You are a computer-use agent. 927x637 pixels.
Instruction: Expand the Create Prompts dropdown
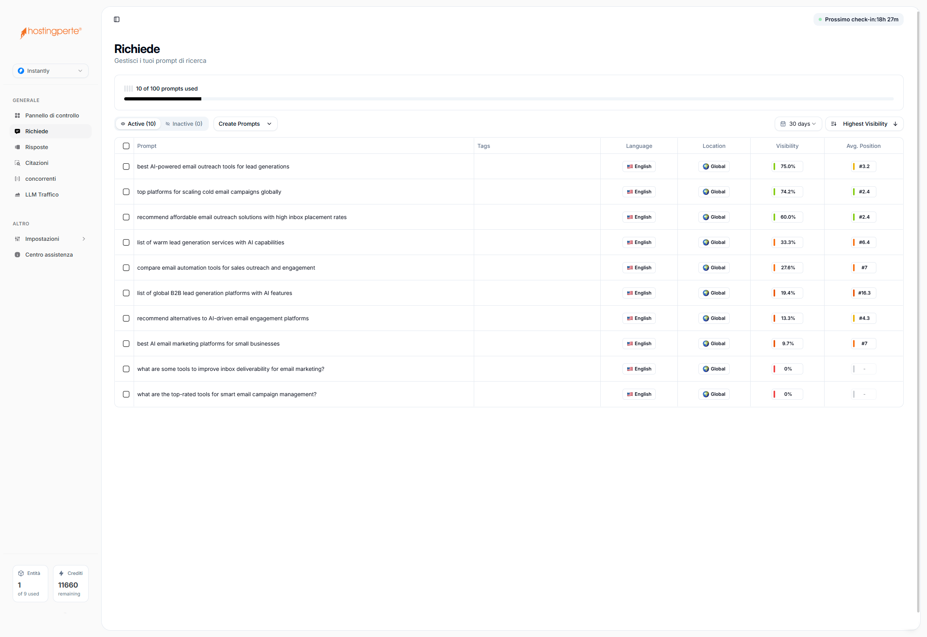pos(245,124)
